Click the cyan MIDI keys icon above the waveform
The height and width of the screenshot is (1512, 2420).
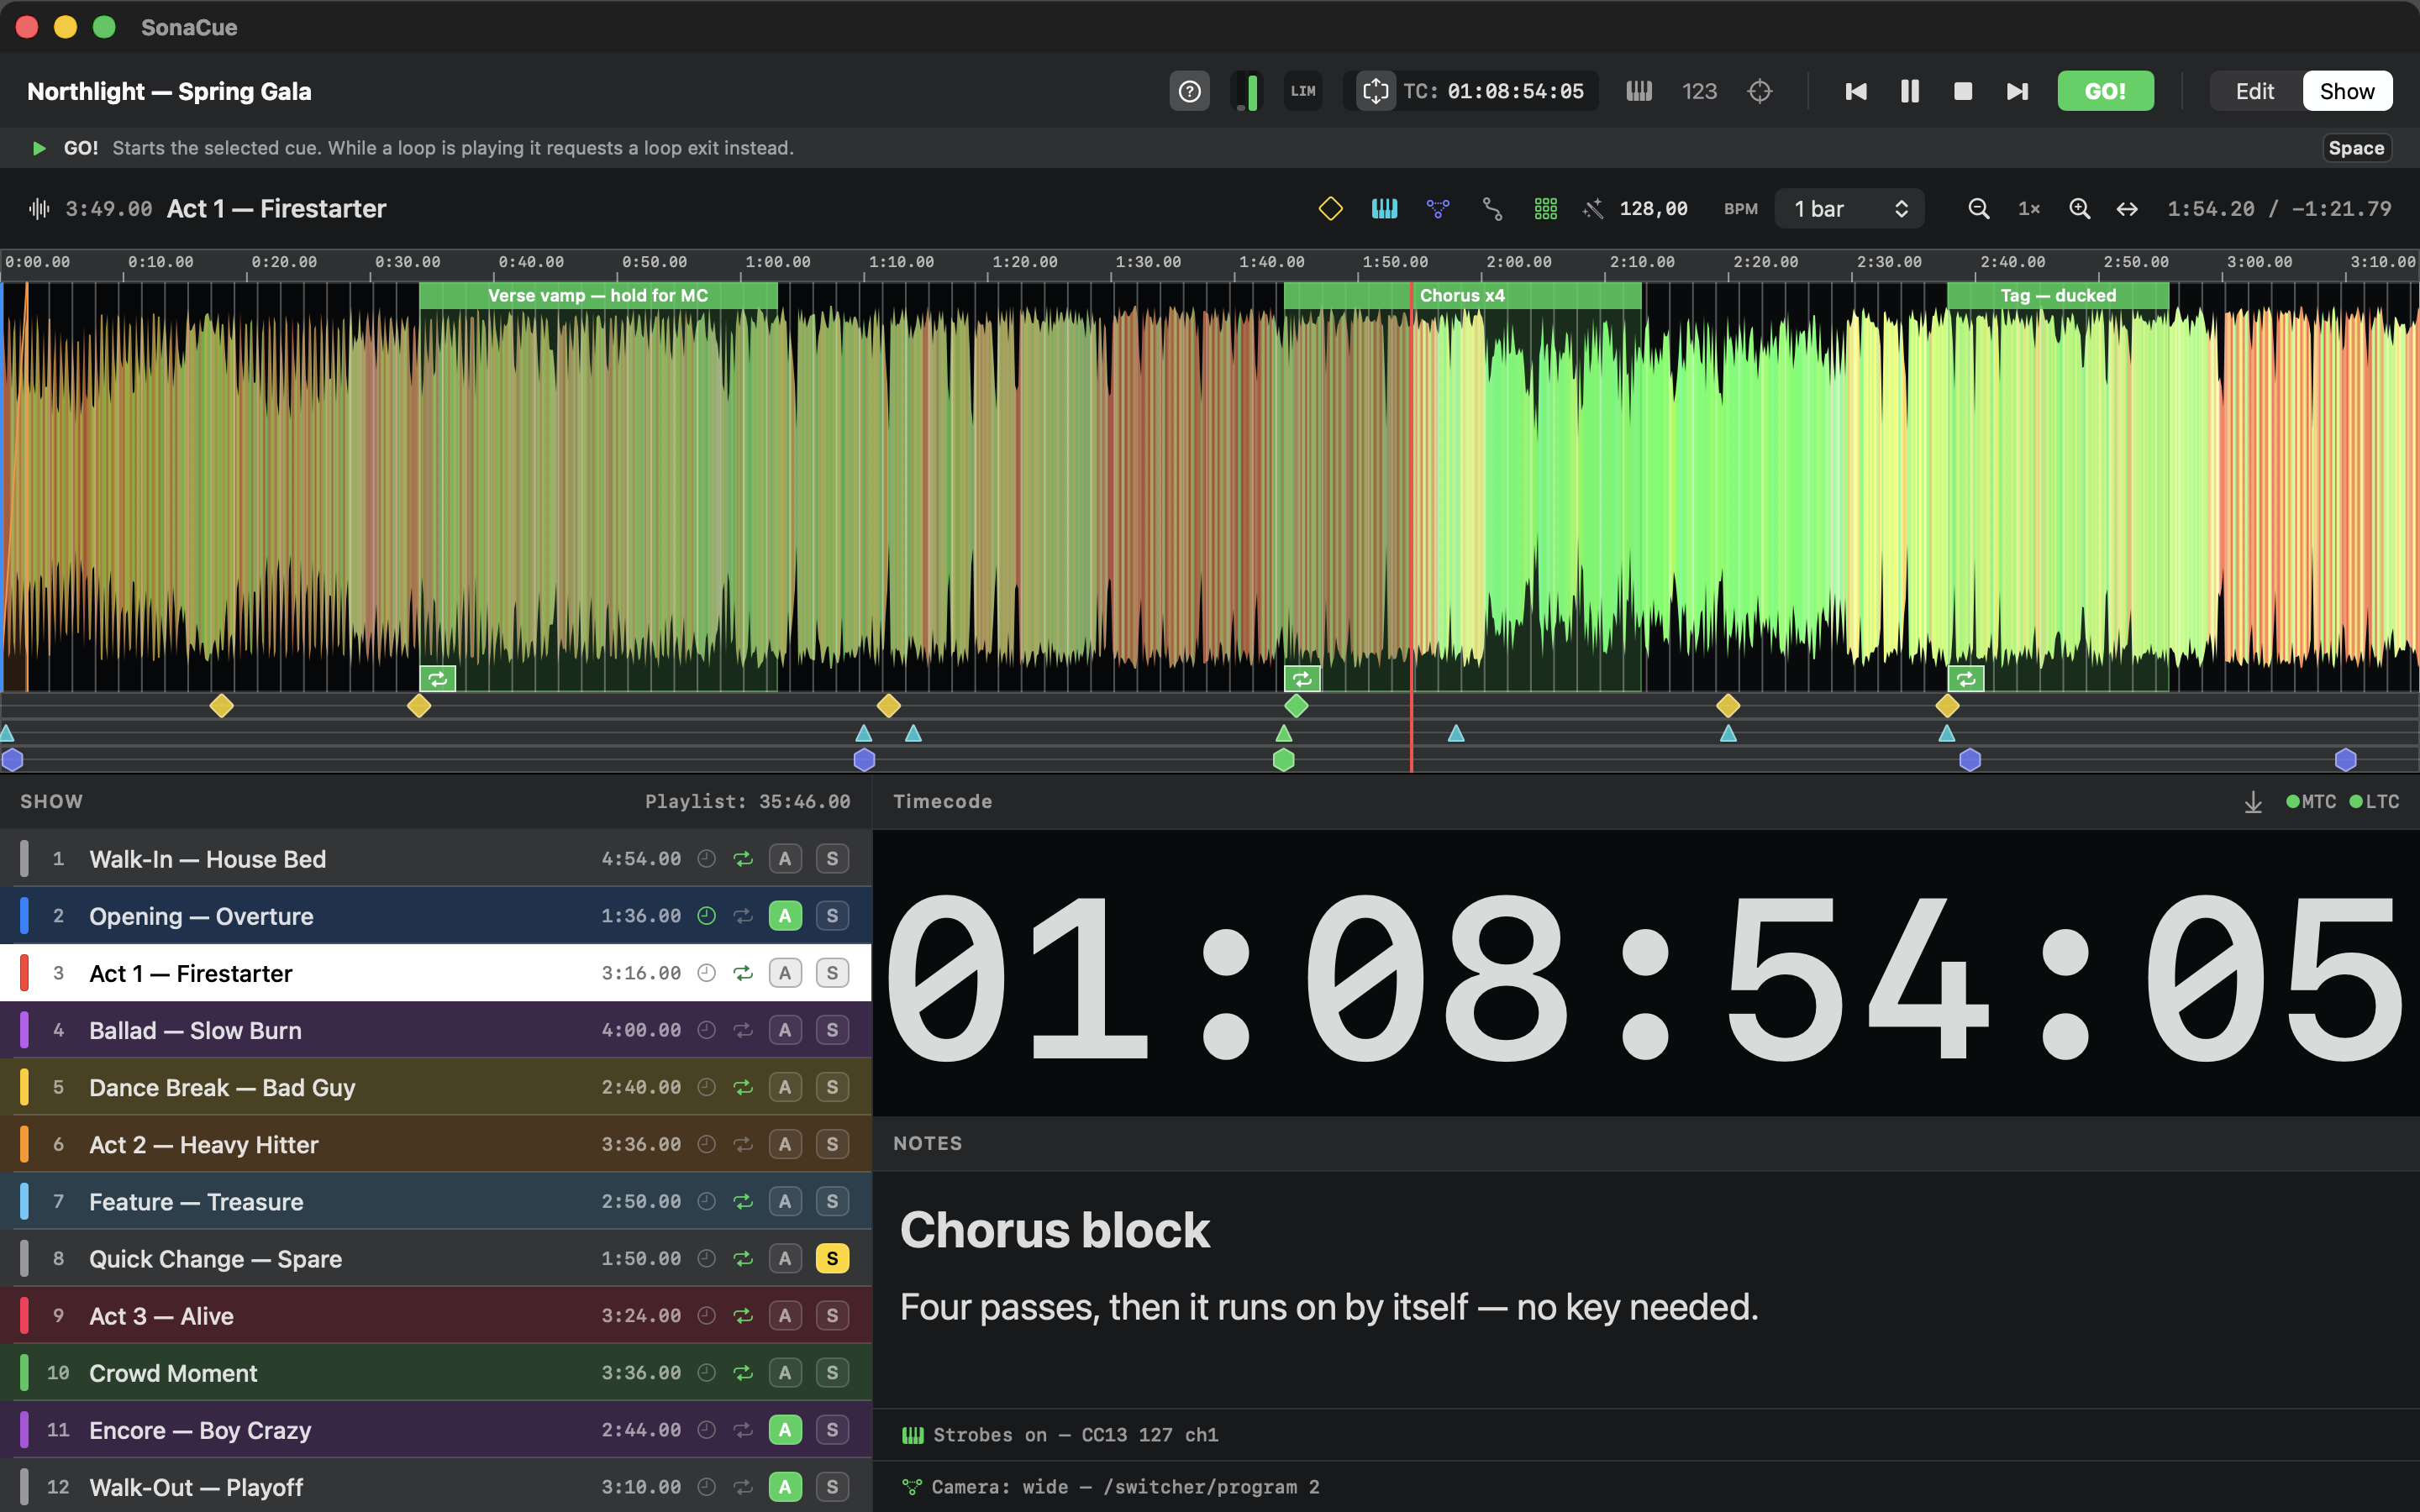(1384, 208)
